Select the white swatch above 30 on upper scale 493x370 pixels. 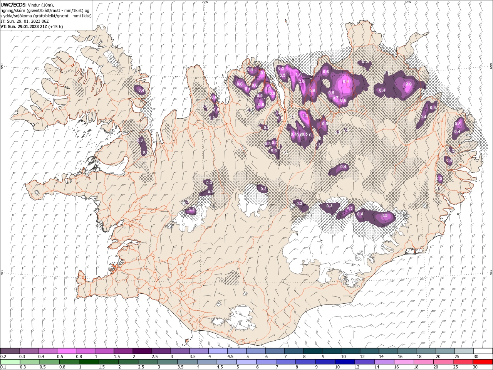482,351
